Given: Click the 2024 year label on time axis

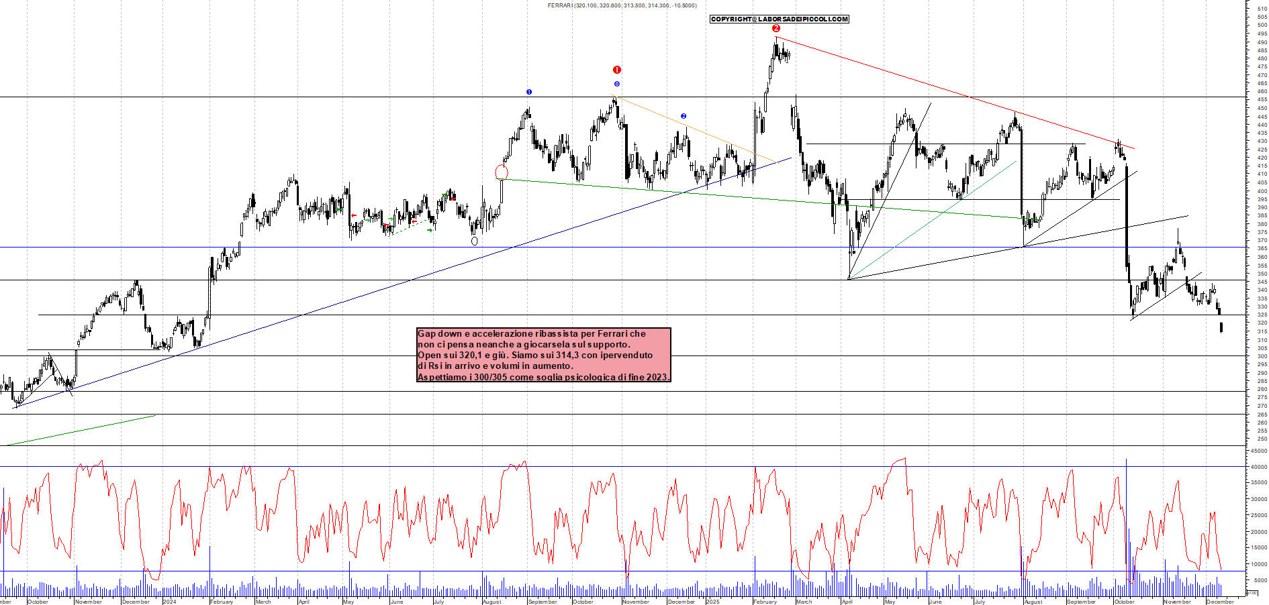Looking at the screenshot, I should [169, 602].
